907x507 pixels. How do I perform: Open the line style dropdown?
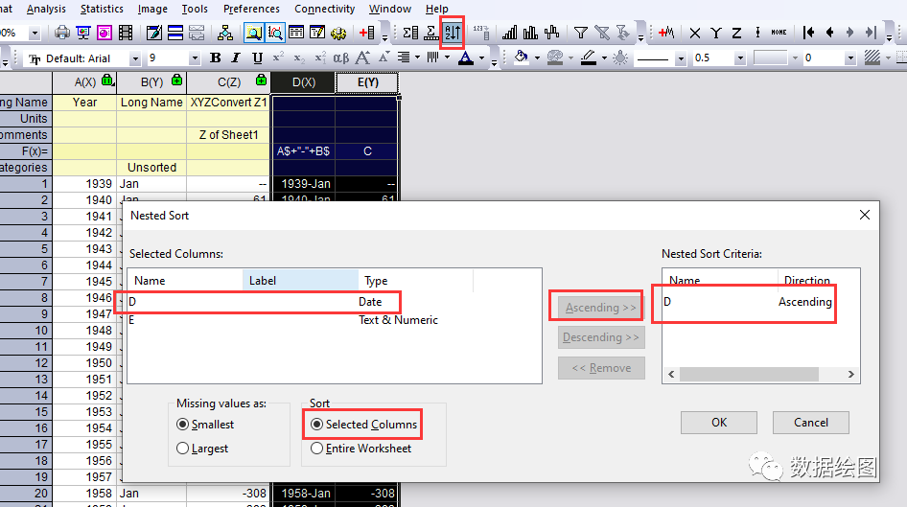click(681, 58)
